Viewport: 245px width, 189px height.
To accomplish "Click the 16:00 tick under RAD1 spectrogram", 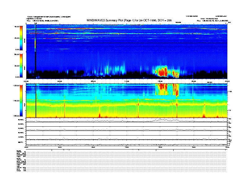I will (x=160, y=81).
